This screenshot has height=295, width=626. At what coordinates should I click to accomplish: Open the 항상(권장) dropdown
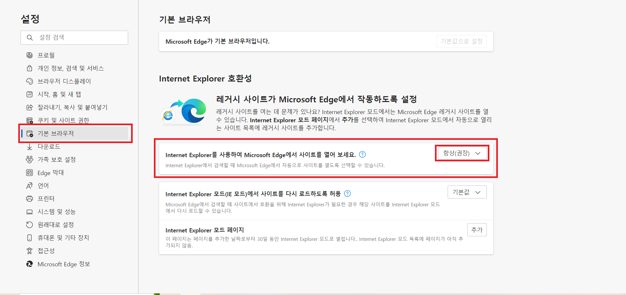click(462, 153)
